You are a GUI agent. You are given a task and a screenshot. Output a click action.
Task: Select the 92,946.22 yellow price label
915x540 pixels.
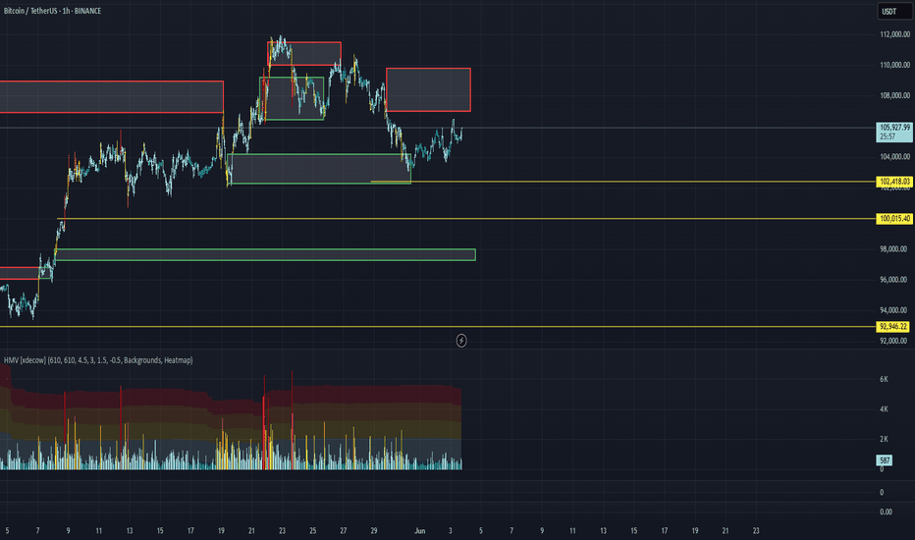click(x=892, y=326)
